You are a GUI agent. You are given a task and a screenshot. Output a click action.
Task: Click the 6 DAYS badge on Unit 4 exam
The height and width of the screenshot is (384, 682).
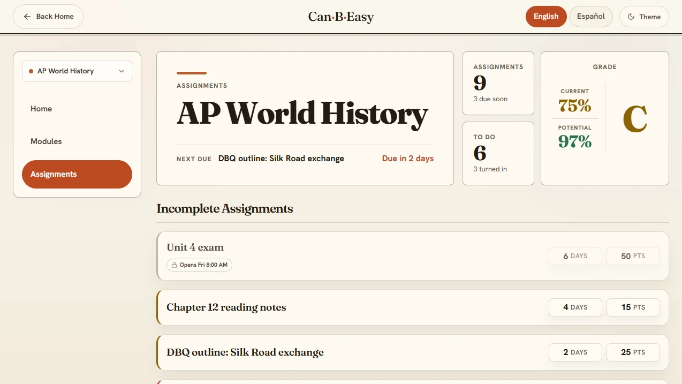click(575, 256)
